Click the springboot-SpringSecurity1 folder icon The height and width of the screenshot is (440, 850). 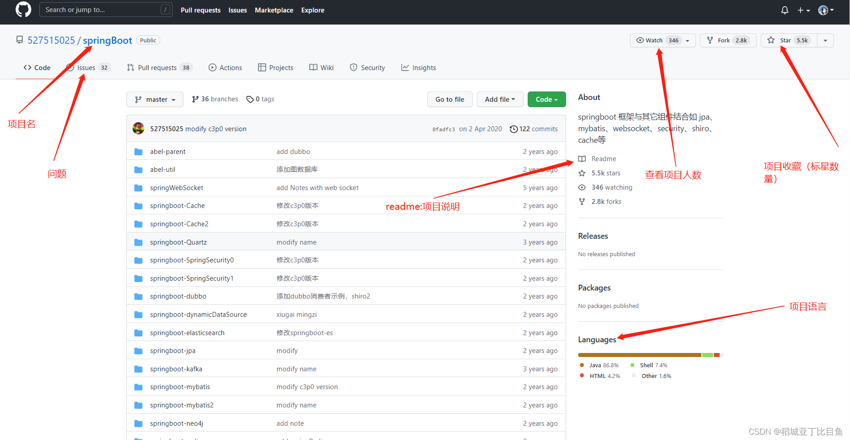138,278
